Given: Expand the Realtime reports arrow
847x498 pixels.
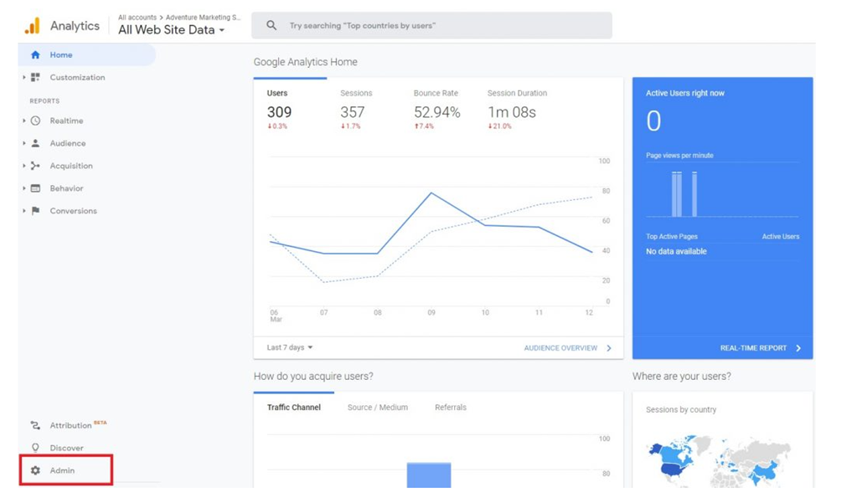Looking at the screenshot, I should coord(24,121).
